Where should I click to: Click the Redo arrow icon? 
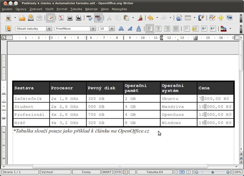[x=164, y=18]
